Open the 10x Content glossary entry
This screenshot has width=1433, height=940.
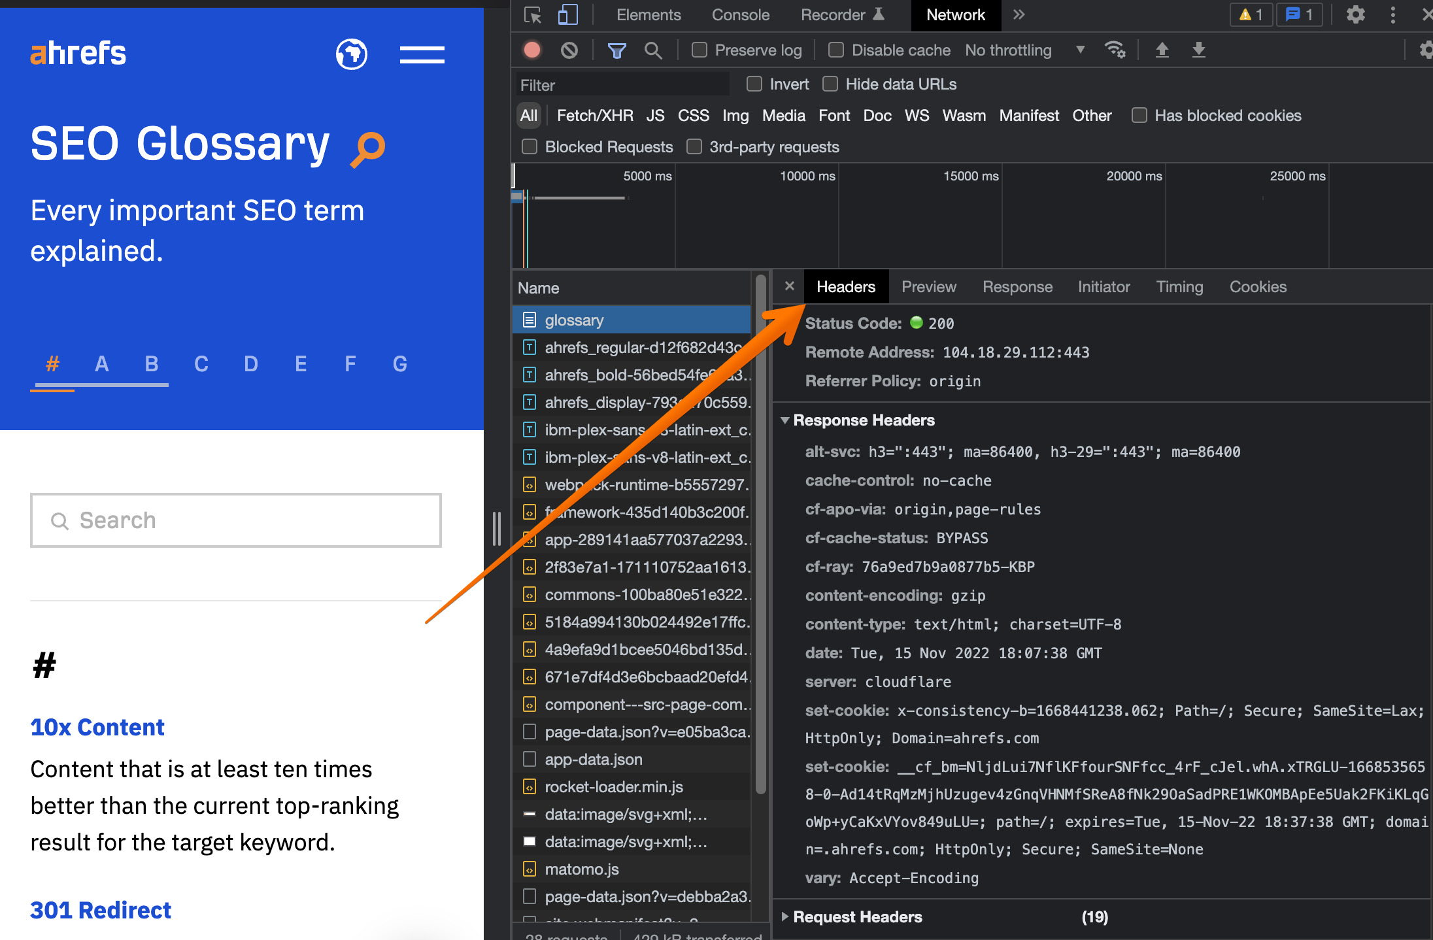(97, 726)
